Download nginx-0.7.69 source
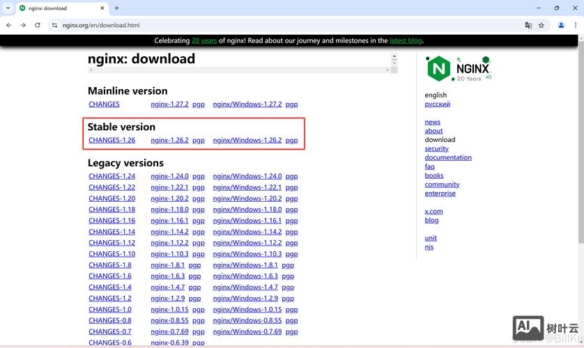 pyautogui.click(x=169, y=331)
